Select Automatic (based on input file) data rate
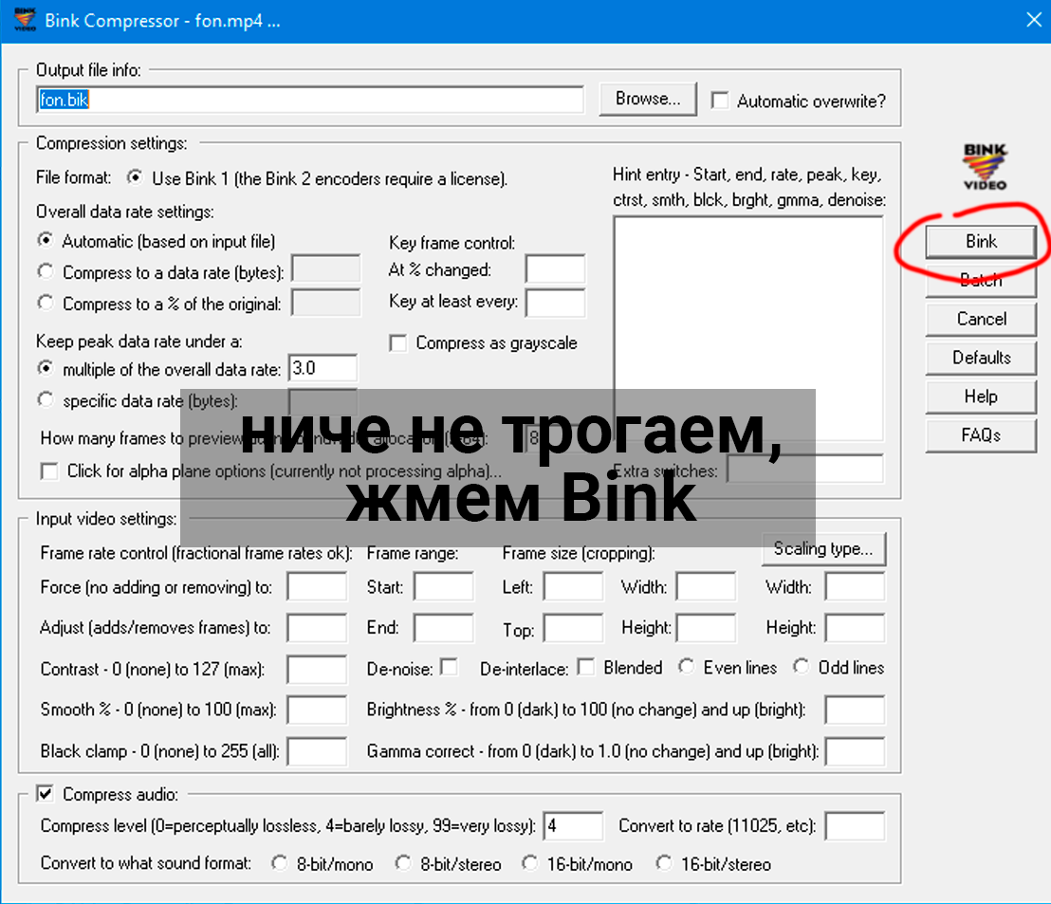The height and width of the screenshot is (904, 1051). click(46, 240)
